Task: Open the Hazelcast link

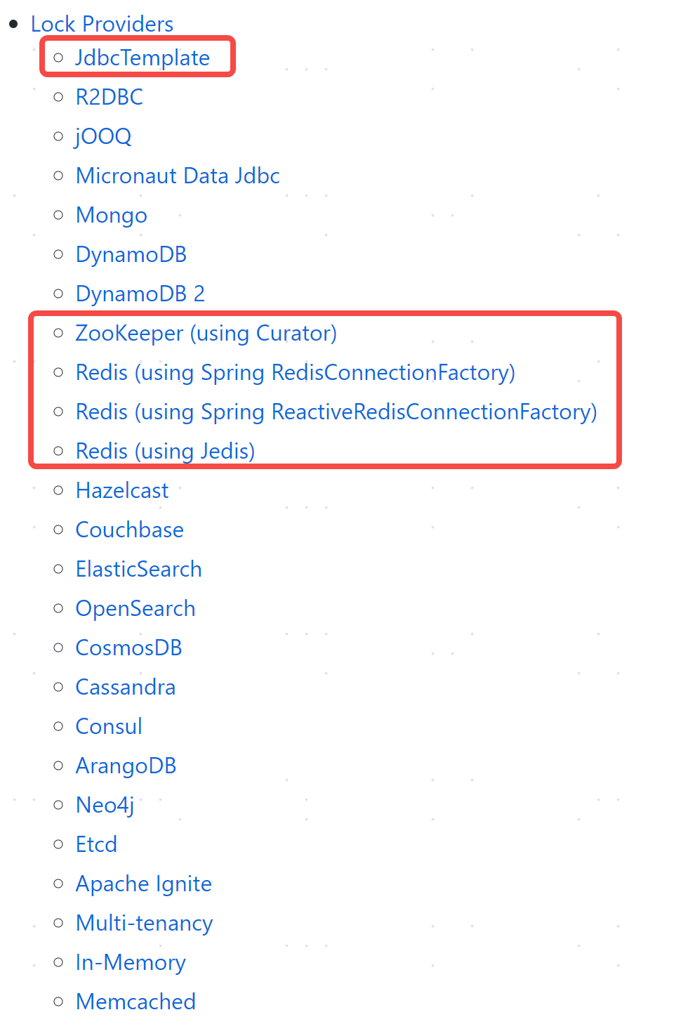Action: click(x=121, y=490)
